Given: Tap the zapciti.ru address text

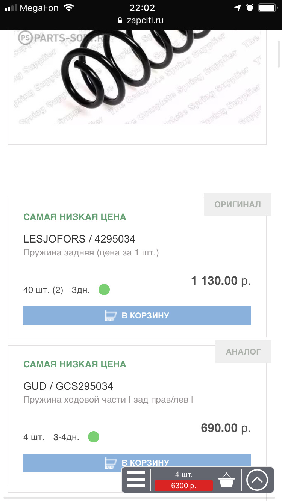Looking at the screenshot, I should 145,21.
